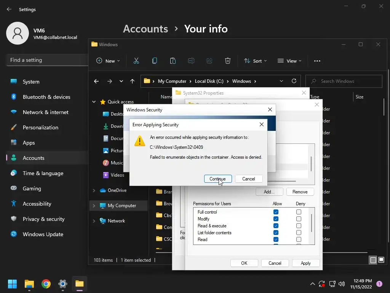Click Remove in Permissions dialog
Image resolution: width=390 pixels, height=293 pixels.
(x=300, y=192)
